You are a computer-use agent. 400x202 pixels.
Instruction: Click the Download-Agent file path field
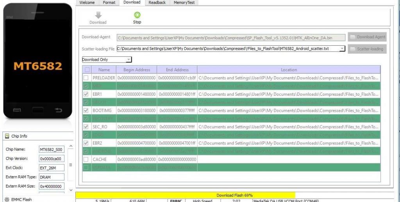pos(231,38)
